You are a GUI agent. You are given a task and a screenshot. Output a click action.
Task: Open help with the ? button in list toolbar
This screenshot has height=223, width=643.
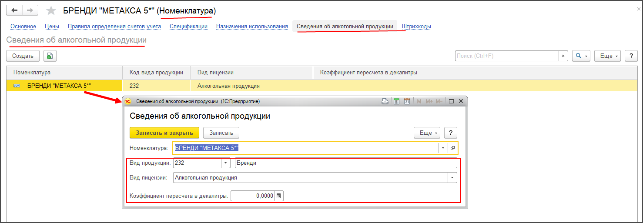click(631, 56)
